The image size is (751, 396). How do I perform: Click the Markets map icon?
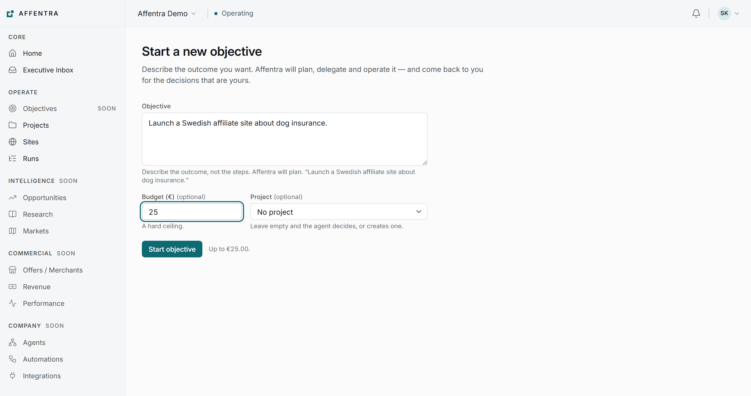tap(13, 231)
